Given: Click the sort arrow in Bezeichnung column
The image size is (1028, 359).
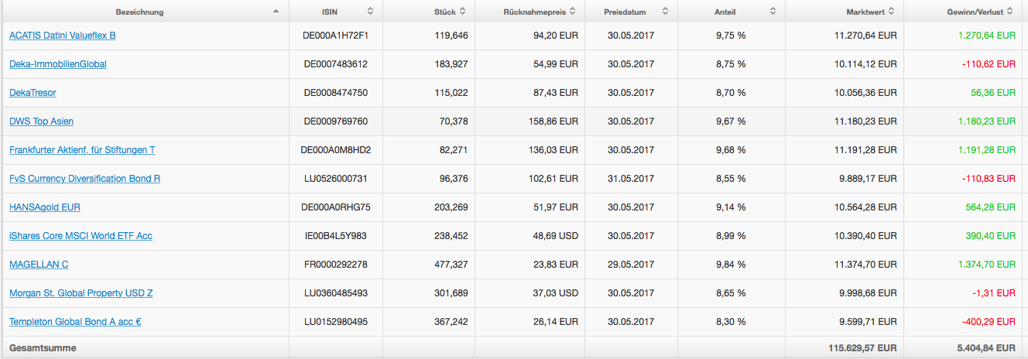Looking at the screenshot, I should [276, 12].
